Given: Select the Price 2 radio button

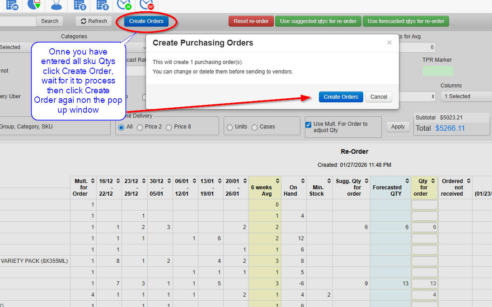Looking at the screenshot, I should (x=140, y=128).
